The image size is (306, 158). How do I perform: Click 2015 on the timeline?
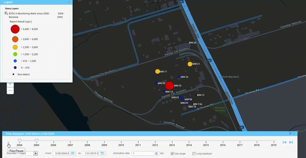(x=206, y=145)
